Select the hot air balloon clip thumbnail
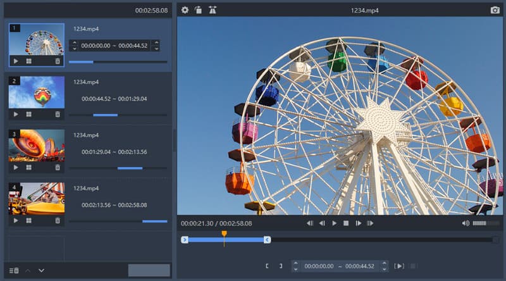This screenshot has width=506, height=281. tap(36, 92)
